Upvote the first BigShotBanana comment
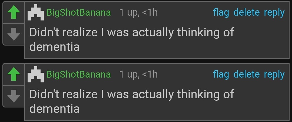 (x=14, y=13)
